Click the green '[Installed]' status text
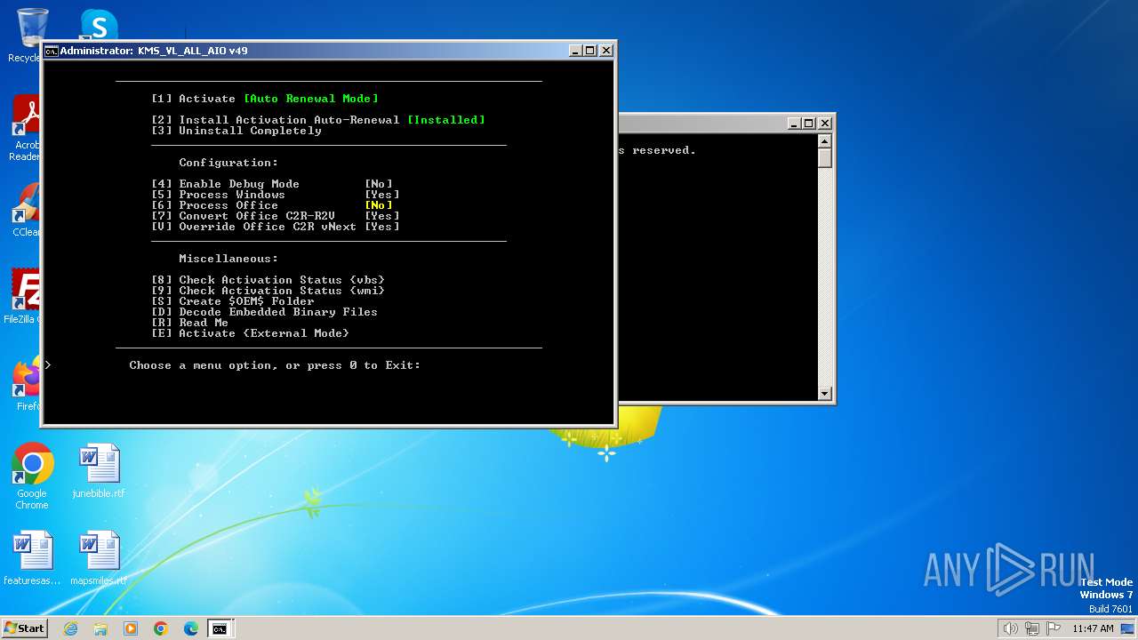Screen dimensions: 1138x640 coord(446,120)
